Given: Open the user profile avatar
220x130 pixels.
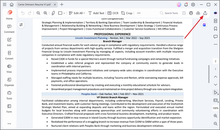Looking at the screenshot, I should (179, 5).
